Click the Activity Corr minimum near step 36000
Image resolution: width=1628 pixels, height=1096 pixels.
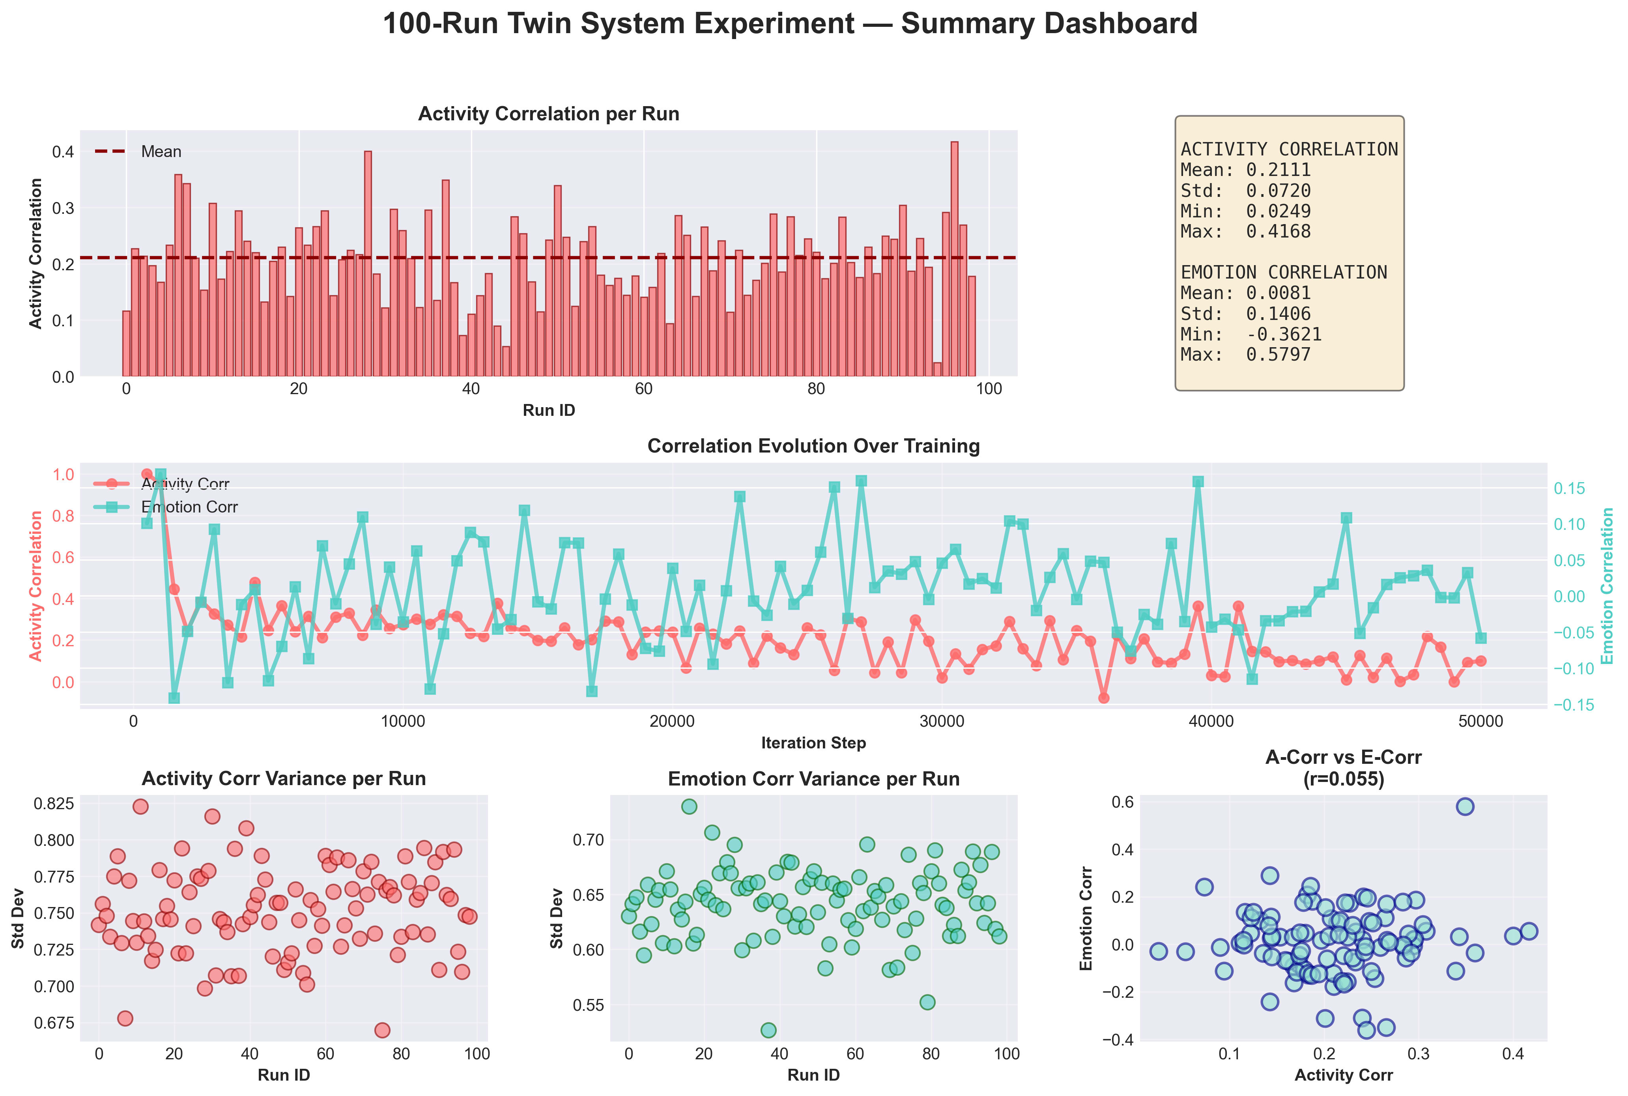(1104, 698)
